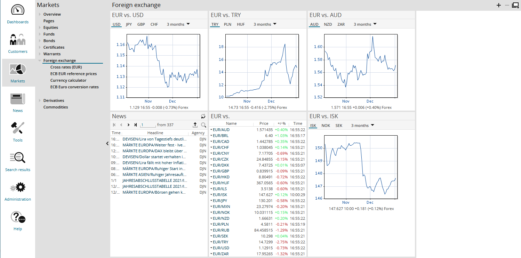Open the 3 months dropdown in EUR vs. ISK

[362, 126]
